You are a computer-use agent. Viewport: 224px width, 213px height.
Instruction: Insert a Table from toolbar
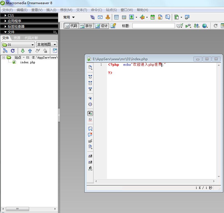pos(116,17)
